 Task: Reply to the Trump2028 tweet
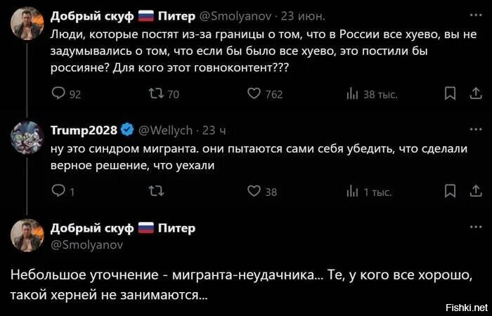point(58,192)
